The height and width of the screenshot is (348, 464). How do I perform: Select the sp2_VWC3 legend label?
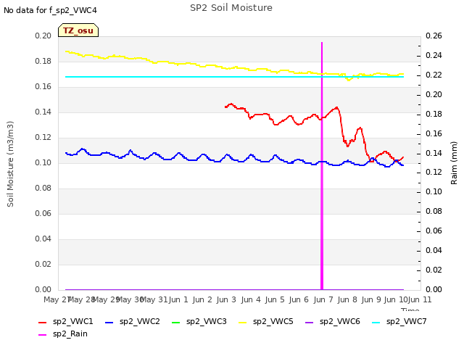click(206, 322)
